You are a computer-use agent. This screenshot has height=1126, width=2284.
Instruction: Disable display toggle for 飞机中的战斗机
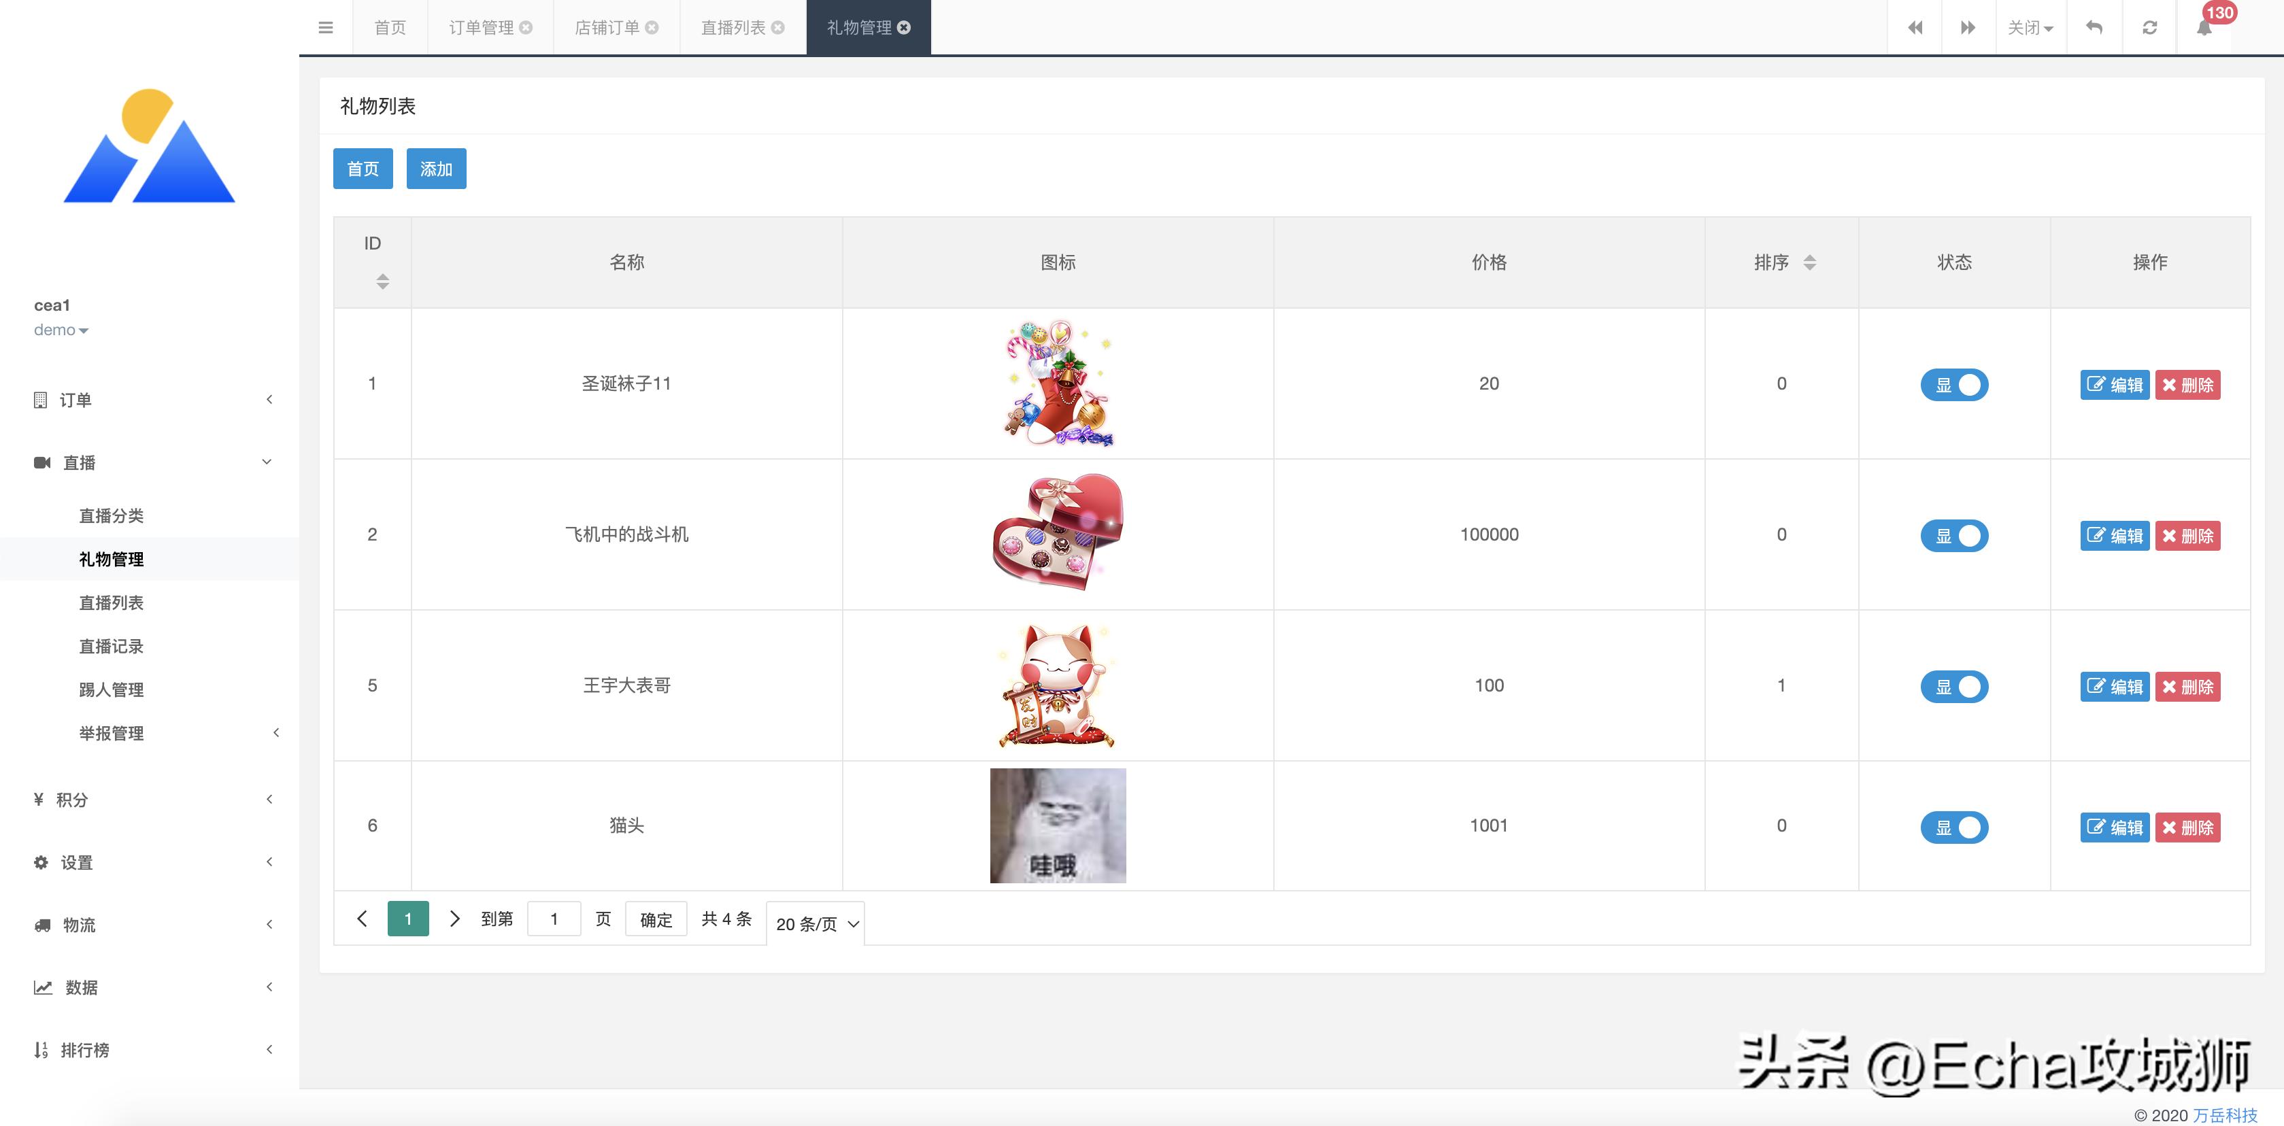click(x=1954, y=536)
